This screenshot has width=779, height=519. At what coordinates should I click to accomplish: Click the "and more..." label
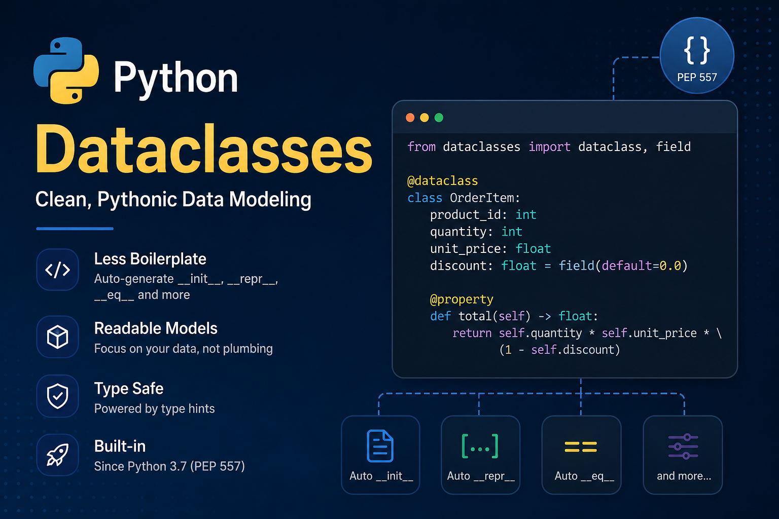[x=684, y=476]
